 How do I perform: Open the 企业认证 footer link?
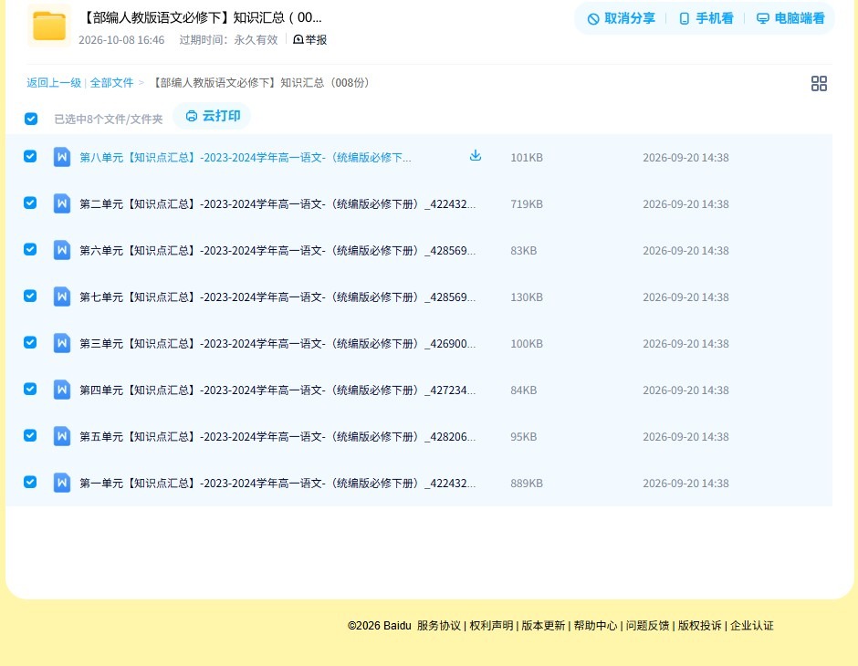click(752, 626)
